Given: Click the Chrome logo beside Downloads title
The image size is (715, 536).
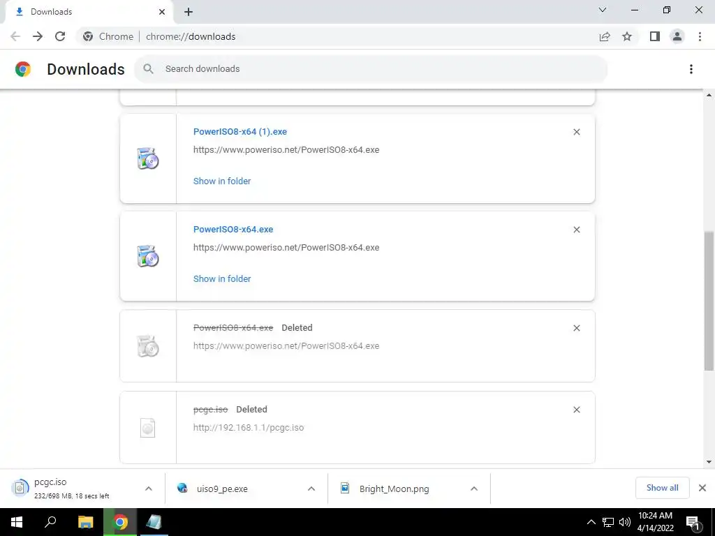Looking at the screenshot, I should pos(23,69).
